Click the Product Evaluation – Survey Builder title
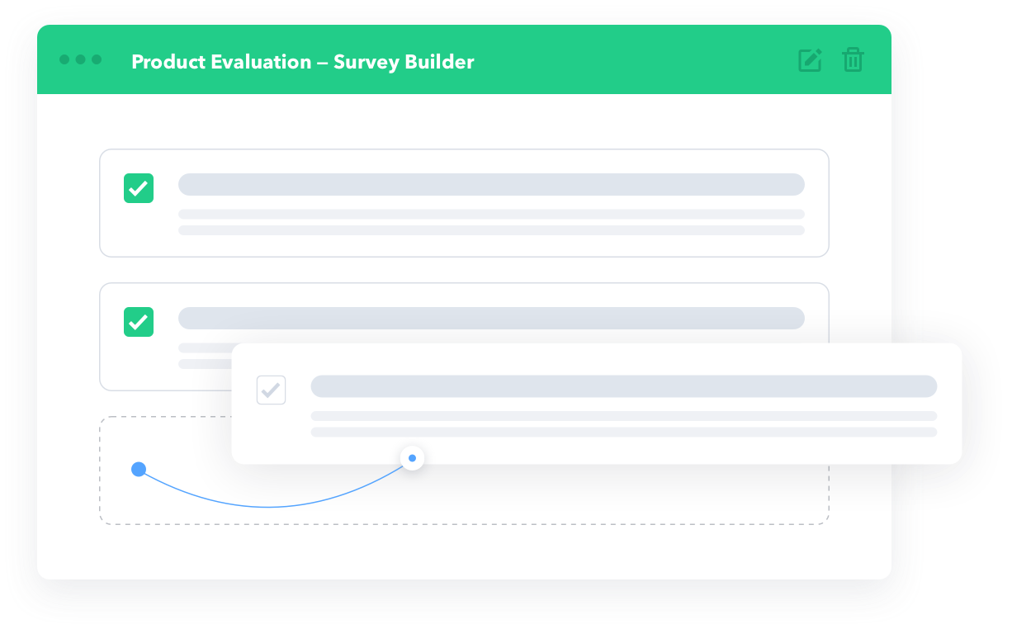 click(303, 62)
